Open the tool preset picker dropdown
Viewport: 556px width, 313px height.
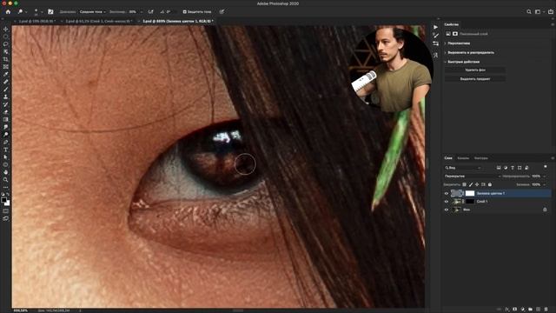pos(26,11)
